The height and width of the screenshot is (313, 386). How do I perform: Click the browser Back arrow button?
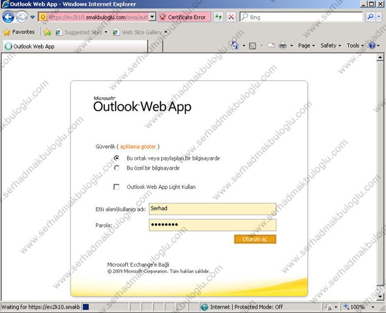[8, 17]
